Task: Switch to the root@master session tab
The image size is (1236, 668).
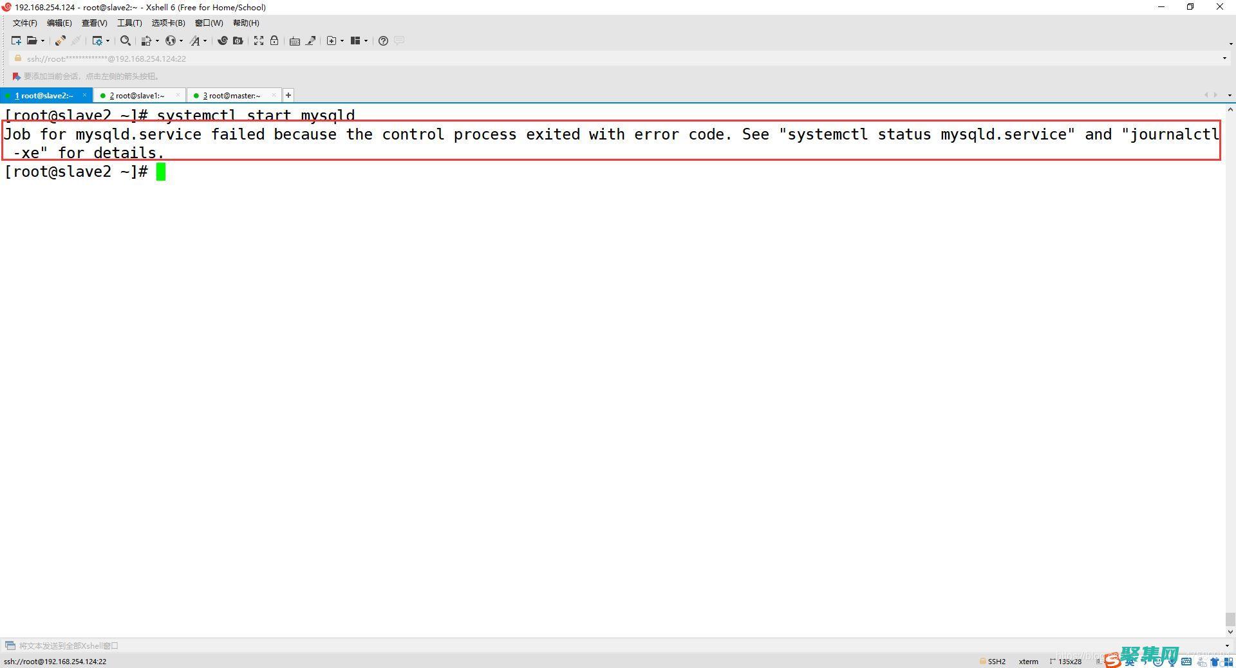Action: pyautogui.click(x=233, y=95)
